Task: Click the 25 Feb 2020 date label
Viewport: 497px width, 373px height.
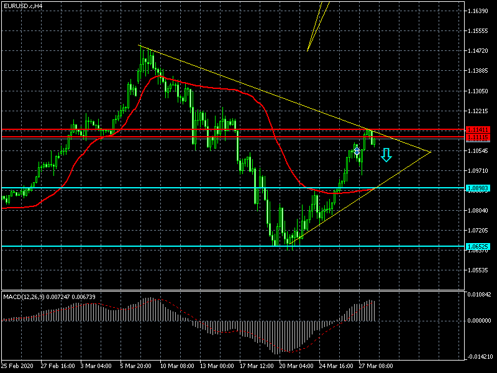Action: pyautogui.click(x=17, y=366)
